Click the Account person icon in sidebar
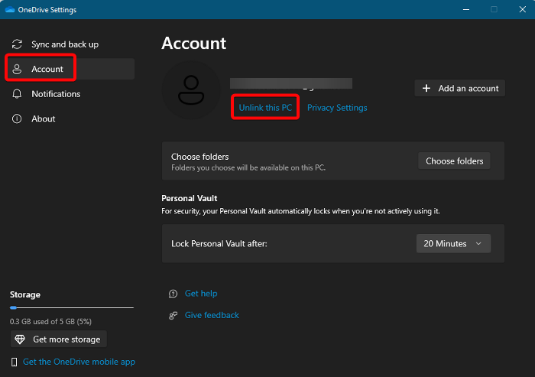535x377 pixels. pyautogui.click(x=17, y=69)
